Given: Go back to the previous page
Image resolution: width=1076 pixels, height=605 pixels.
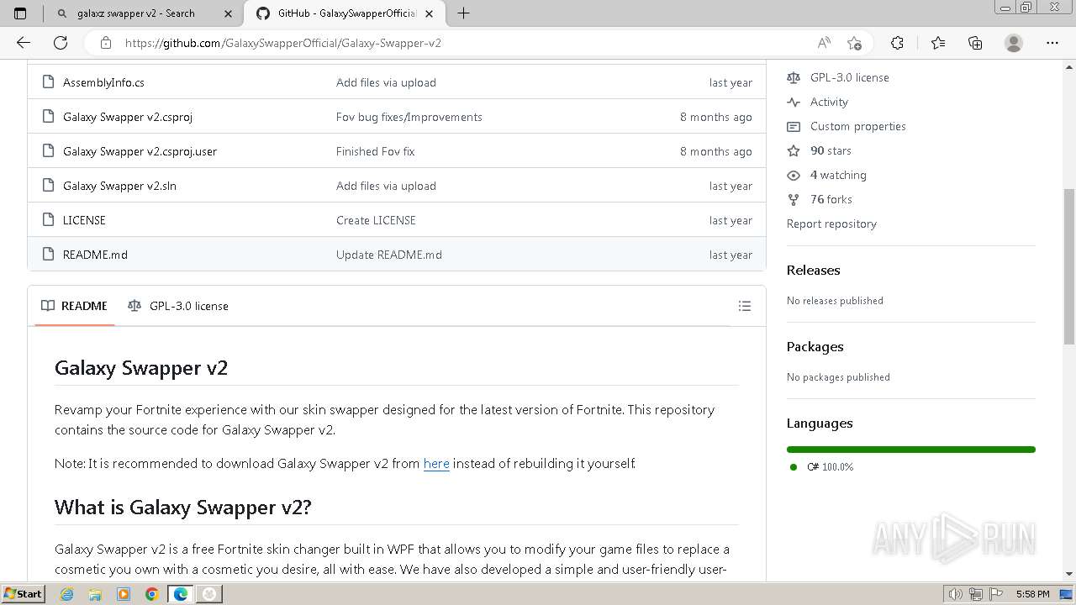Looking at the screenshot, I should [x=24, y=43].
